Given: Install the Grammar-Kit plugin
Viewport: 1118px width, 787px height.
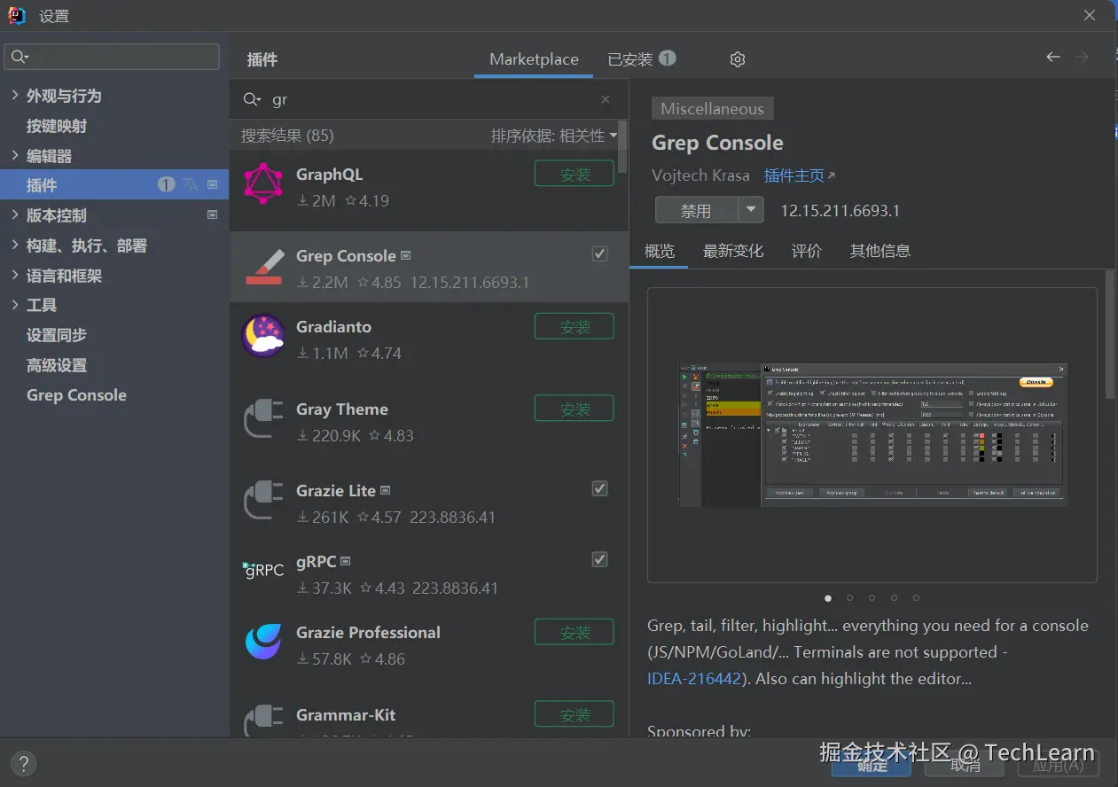Looking at the screenshot, I should click(x=575, y=714).
